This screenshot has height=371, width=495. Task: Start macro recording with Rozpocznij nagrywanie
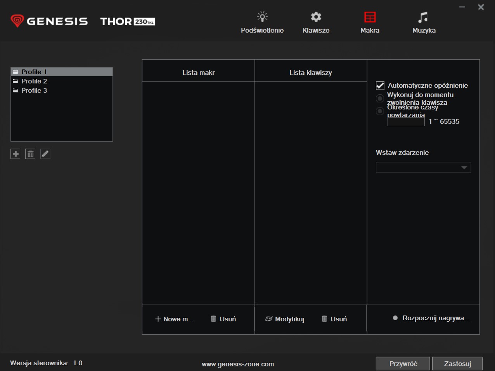[x=431, y=318]
